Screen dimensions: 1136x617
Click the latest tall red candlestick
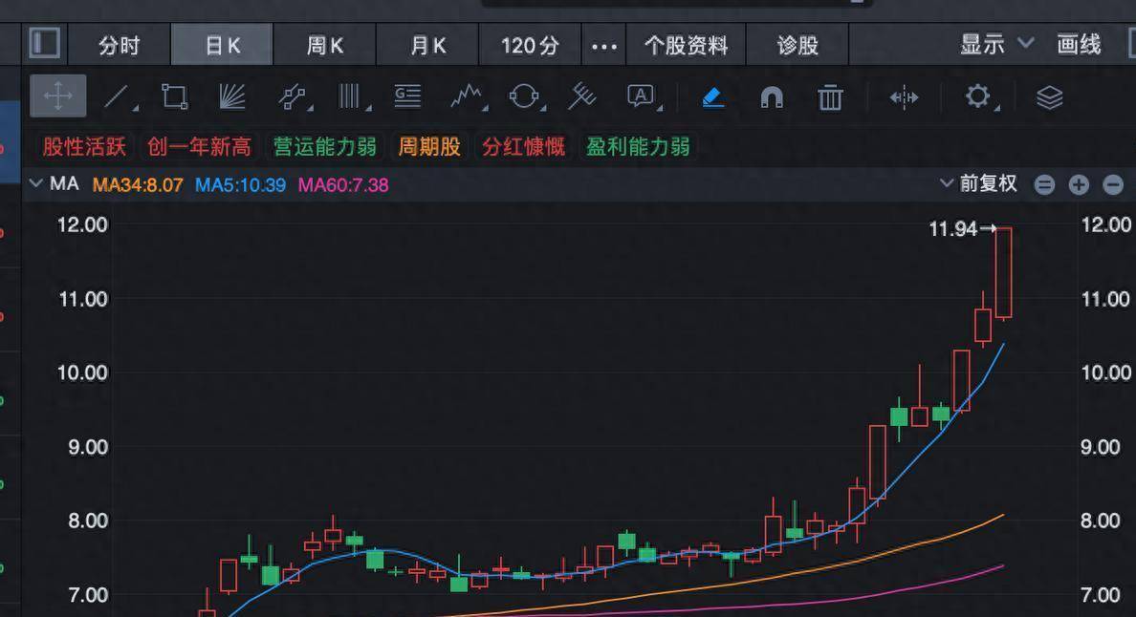pos(1003,273)
